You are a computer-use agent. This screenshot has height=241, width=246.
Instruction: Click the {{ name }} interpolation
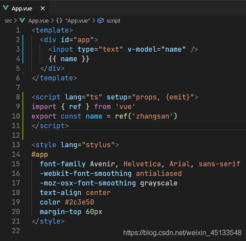coord(69,59)
